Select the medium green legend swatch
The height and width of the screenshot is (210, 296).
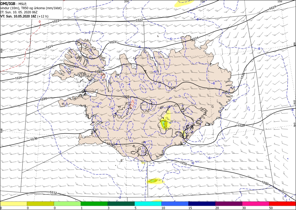coord(94,203)
